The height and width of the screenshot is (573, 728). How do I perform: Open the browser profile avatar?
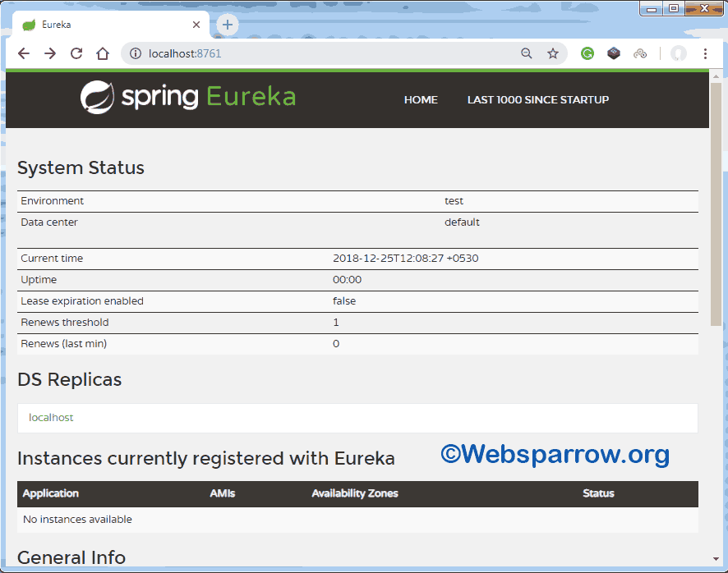tap(679, 54)
